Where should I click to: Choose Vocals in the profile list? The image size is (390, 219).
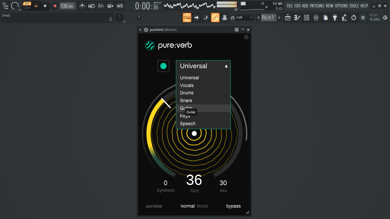203,85
